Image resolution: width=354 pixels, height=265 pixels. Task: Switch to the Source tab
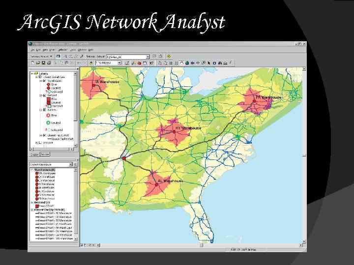pyautogui.click(x=45, y=155)
